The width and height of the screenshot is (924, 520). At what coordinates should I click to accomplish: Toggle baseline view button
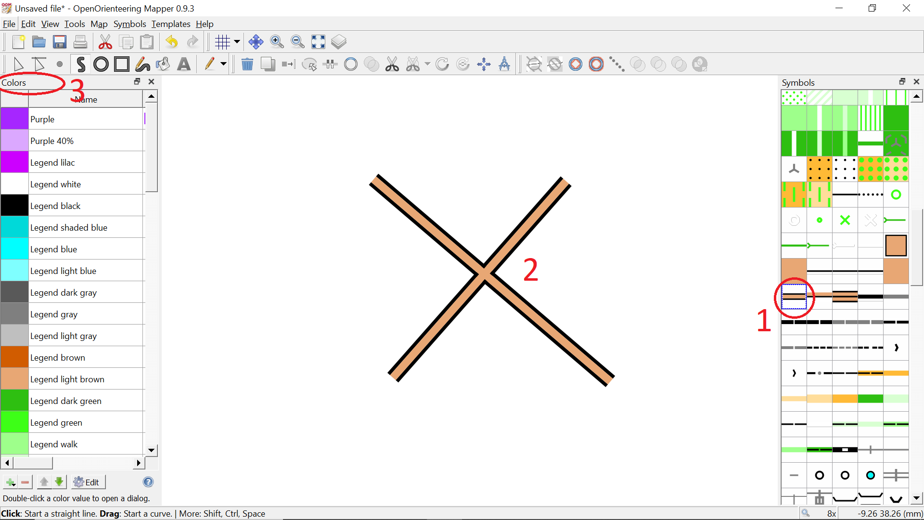tap(555, 64)
